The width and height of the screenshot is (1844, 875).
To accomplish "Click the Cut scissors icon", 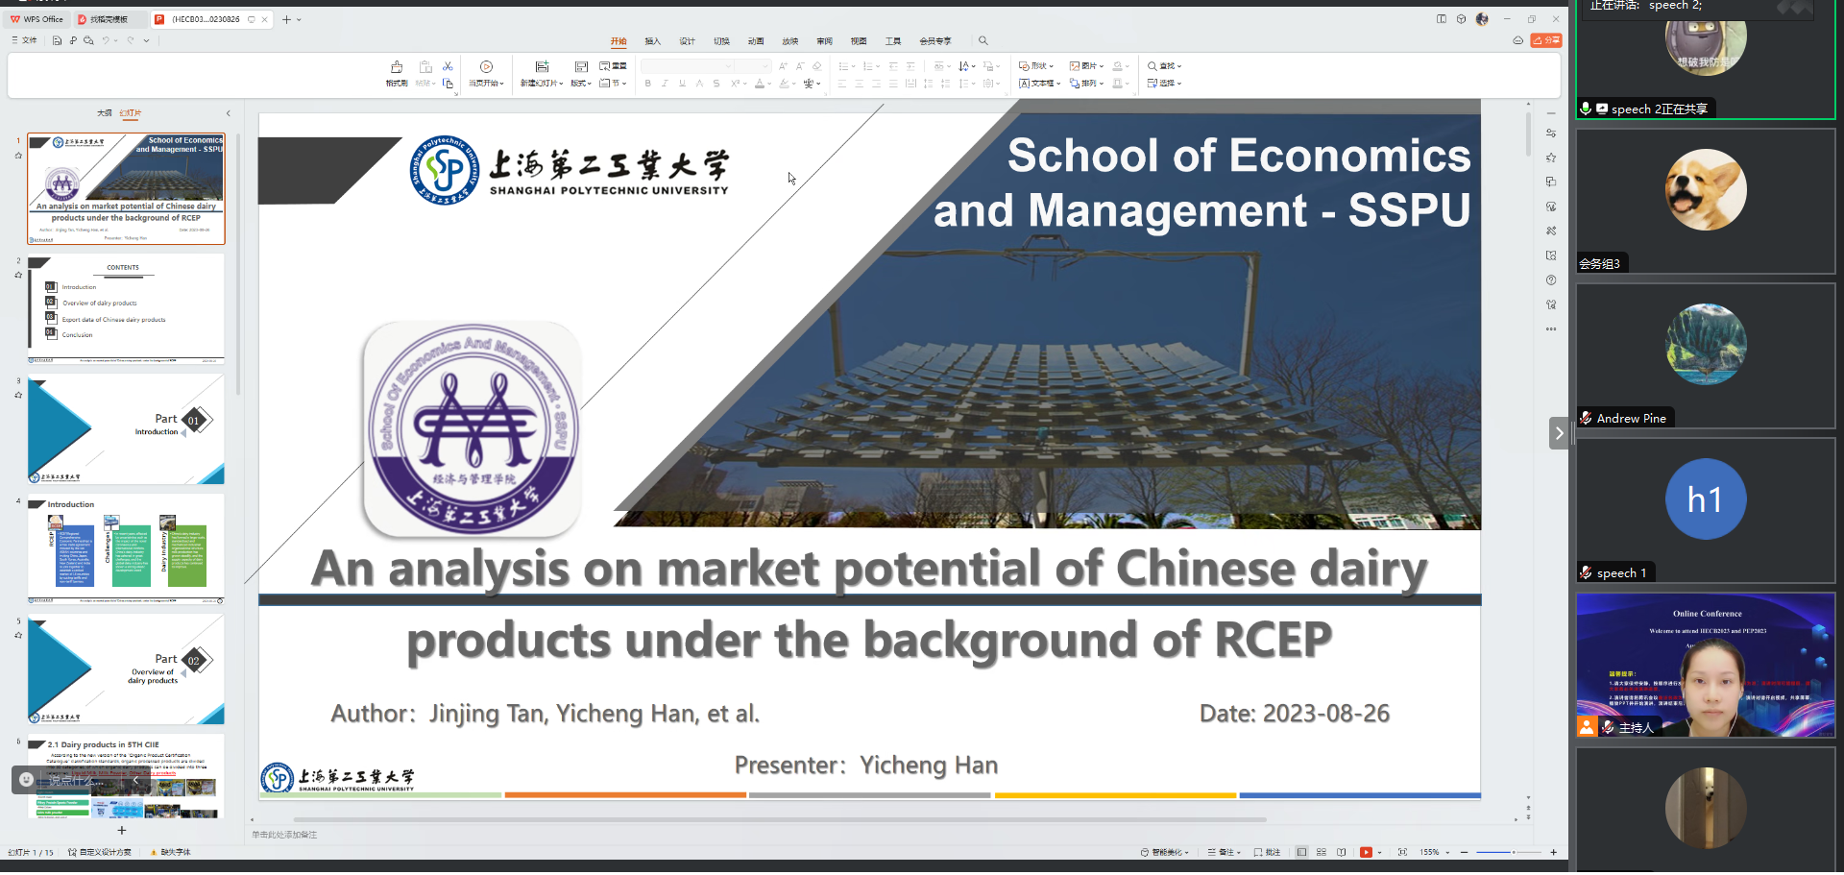I will (448, 66).
